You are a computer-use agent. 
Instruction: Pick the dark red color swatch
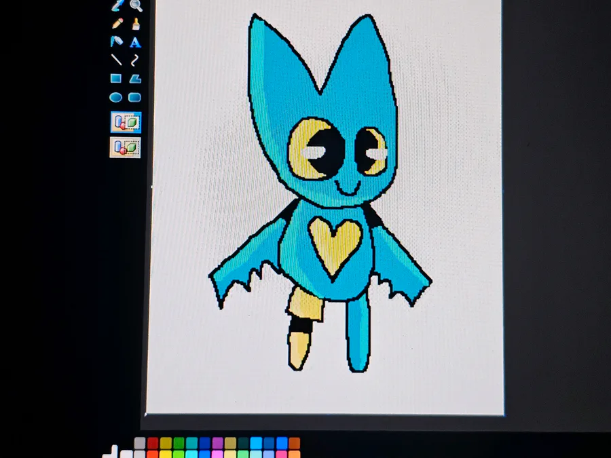153,443
